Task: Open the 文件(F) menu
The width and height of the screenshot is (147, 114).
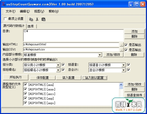Action: coord(11,11)
